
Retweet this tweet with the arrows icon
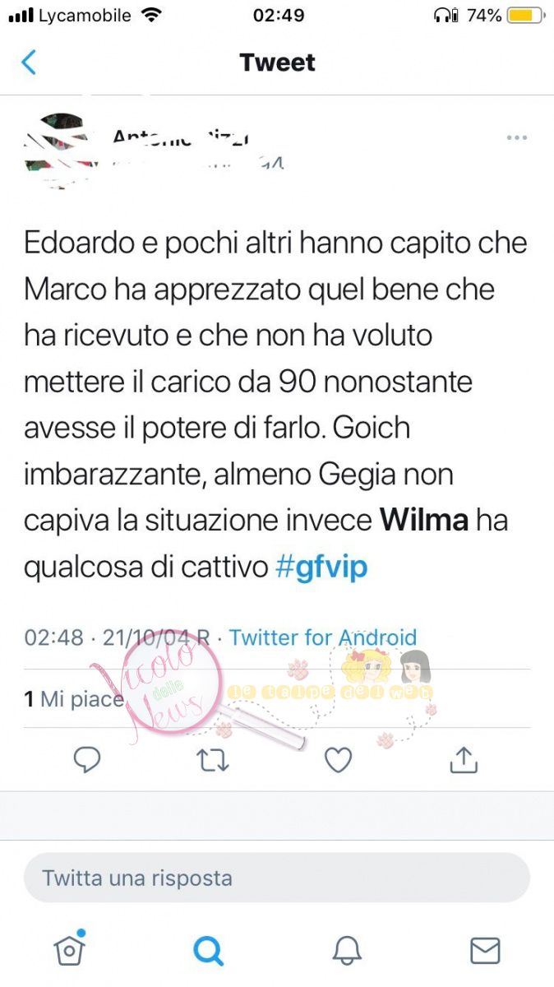tap(213, 761)
